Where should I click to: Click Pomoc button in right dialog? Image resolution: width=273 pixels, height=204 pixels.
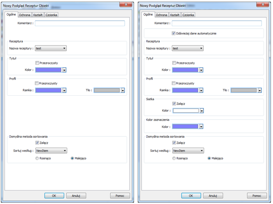pos(257,196)
